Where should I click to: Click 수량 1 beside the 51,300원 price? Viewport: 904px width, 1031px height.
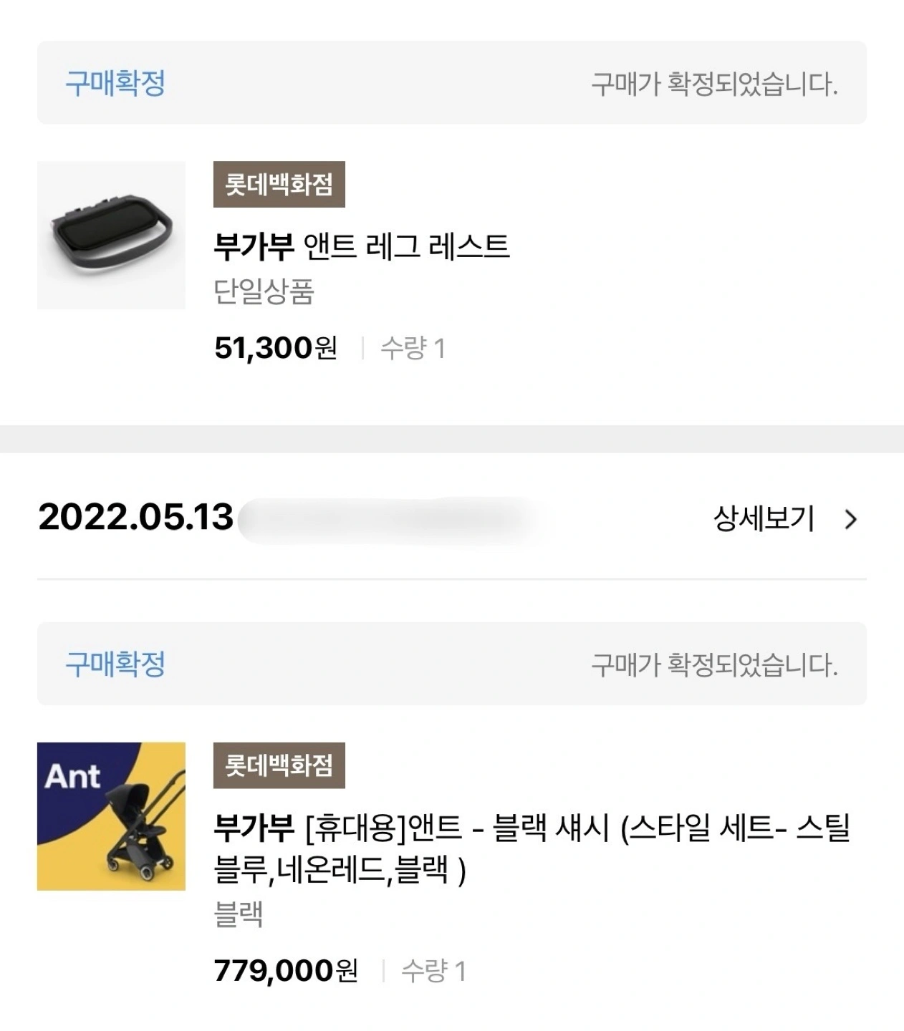[x=413, y=349]
